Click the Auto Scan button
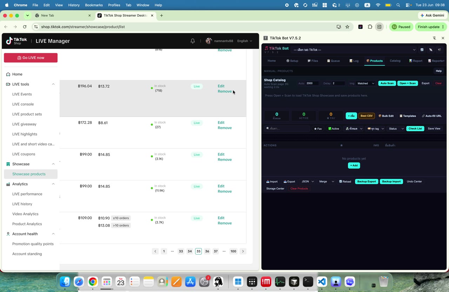Image resolution: width=449 pixels, height=292 pixels. tap(387, 83)
